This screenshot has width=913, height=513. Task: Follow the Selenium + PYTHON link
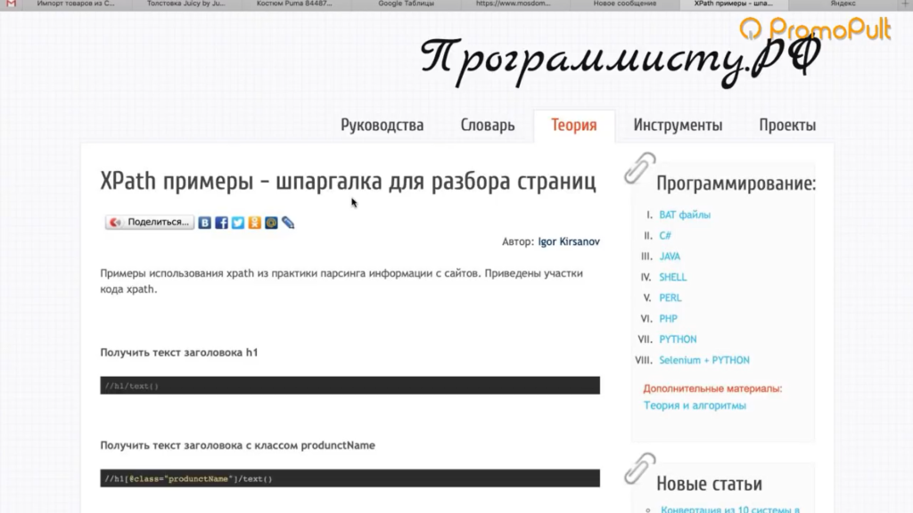(703, 361)
